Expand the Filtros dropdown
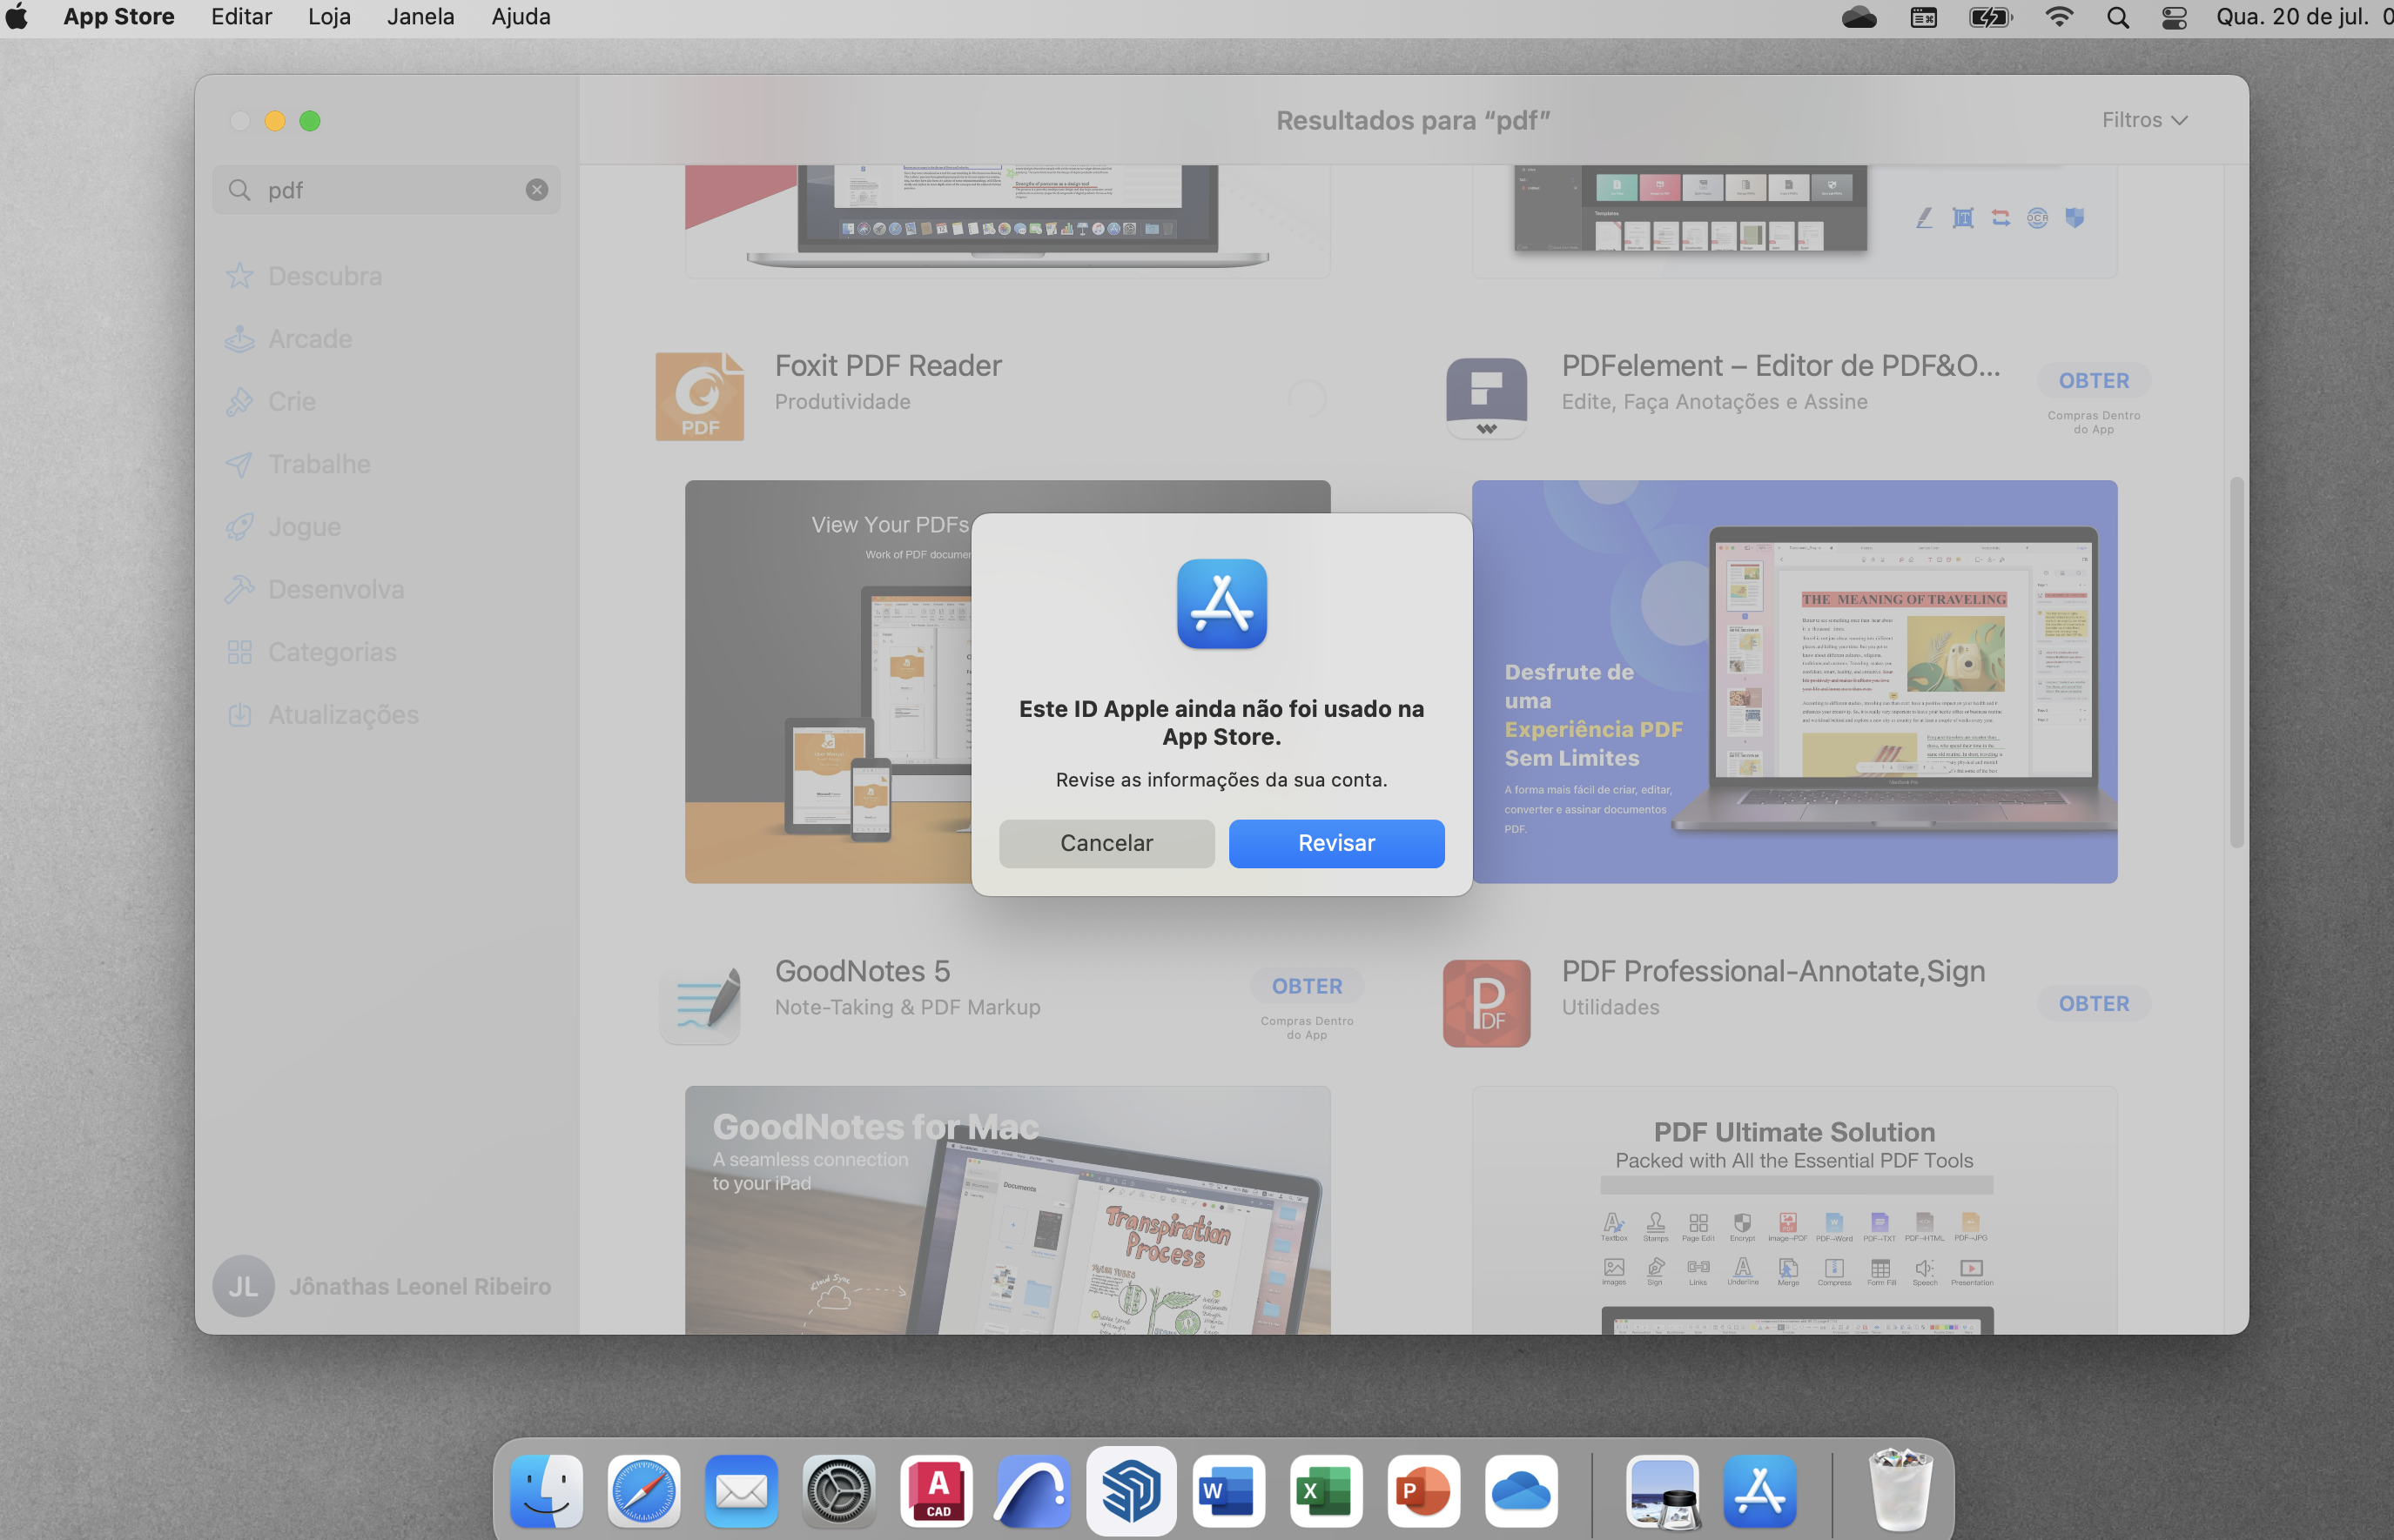The width and height of the screenshot is (2394, 1540). coord(2144,120)
